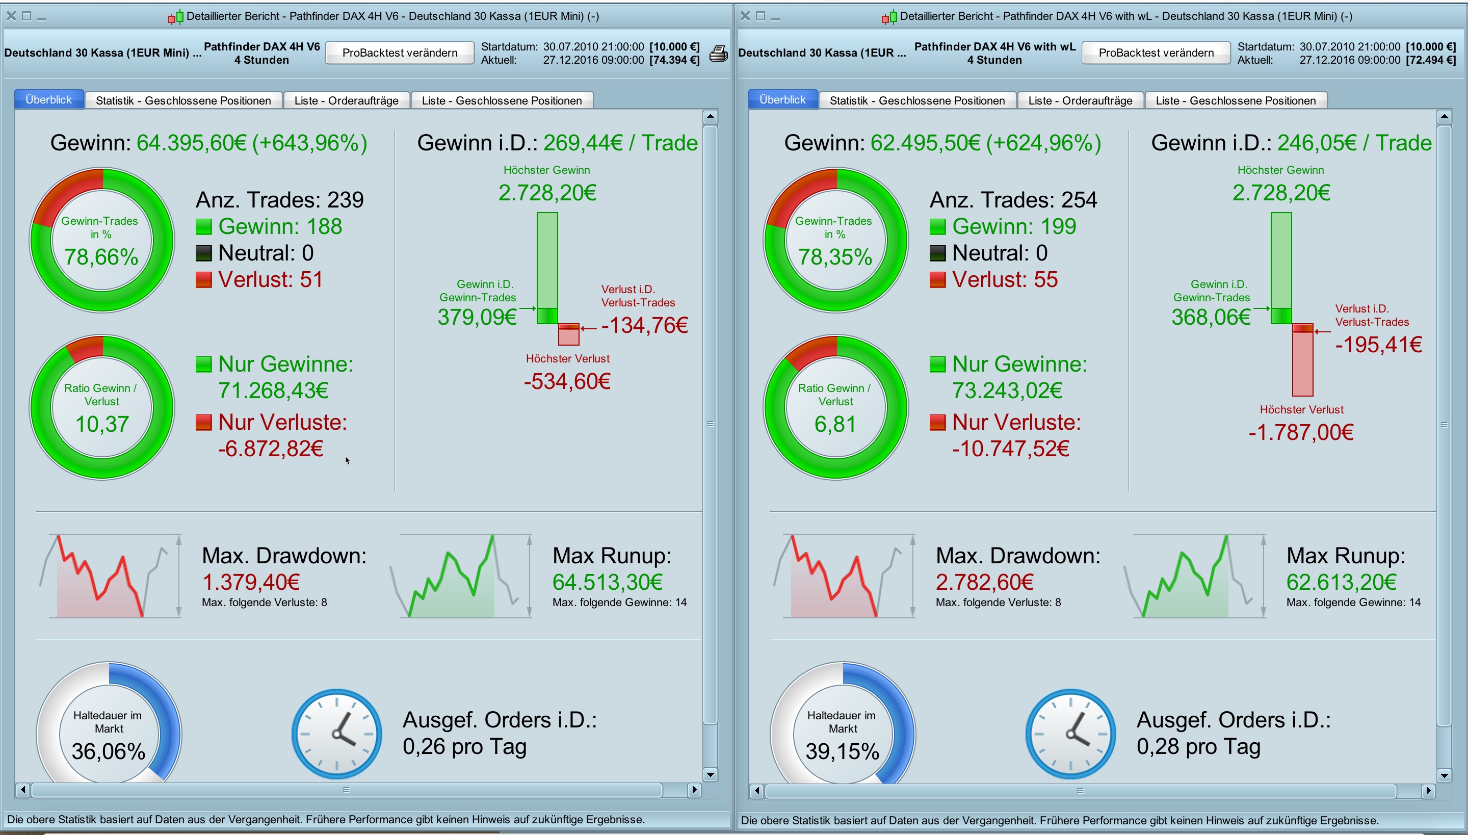Click the Max. Drawdown chart in left report
The height and width of the screenshot is (835, 1468).
(x=109, y=576)
